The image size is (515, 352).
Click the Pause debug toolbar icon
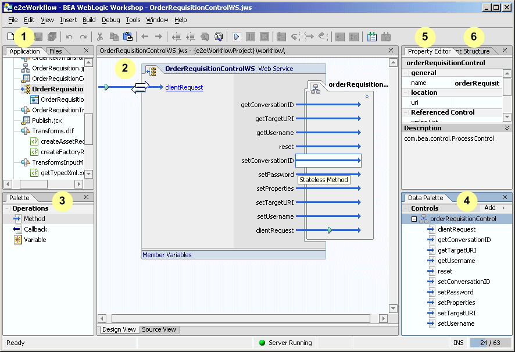(x=251, y=37)
